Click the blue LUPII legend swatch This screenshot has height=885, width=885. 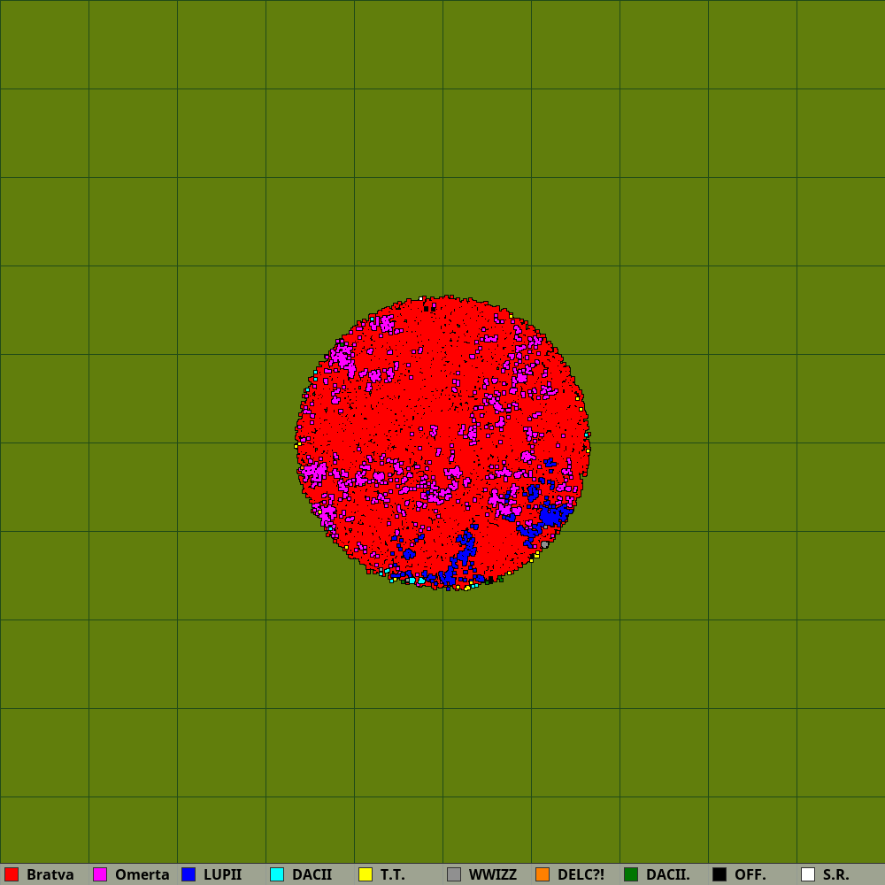coord(189,874)
